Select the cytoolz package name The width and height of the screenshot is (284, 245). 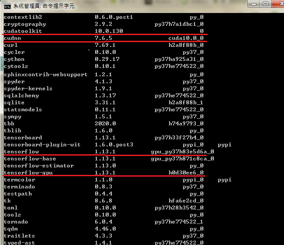16,67
